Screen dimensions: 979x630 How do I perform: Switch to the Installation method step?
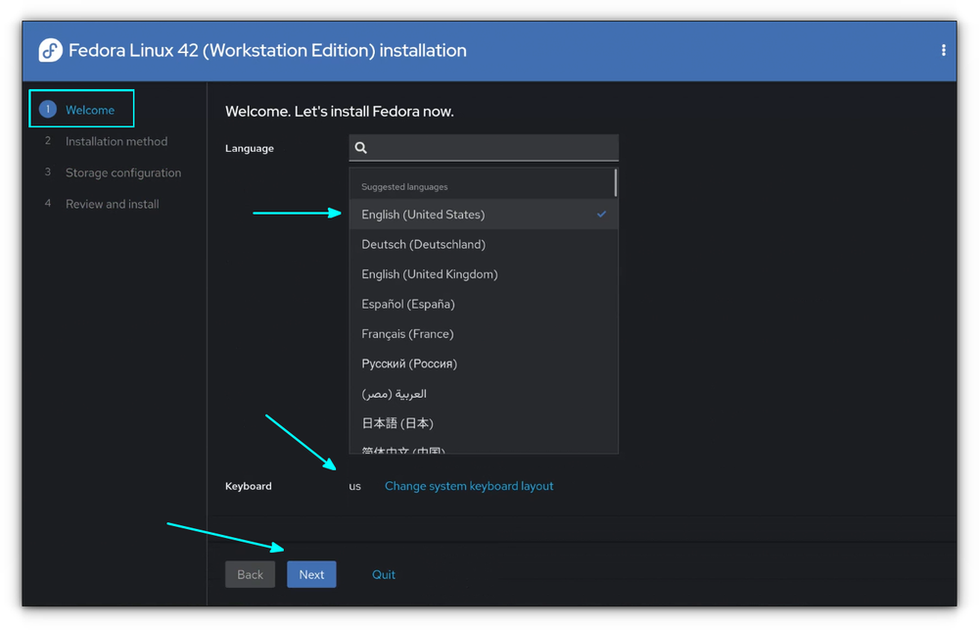click(x=116, y=140)
